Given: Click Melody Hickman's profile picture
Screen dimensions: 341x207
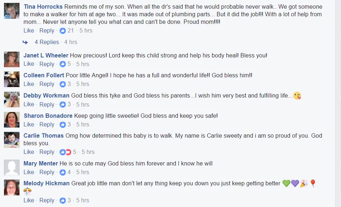Looking at the screenshot, I should pyautogui.click(x=12, y=187).
